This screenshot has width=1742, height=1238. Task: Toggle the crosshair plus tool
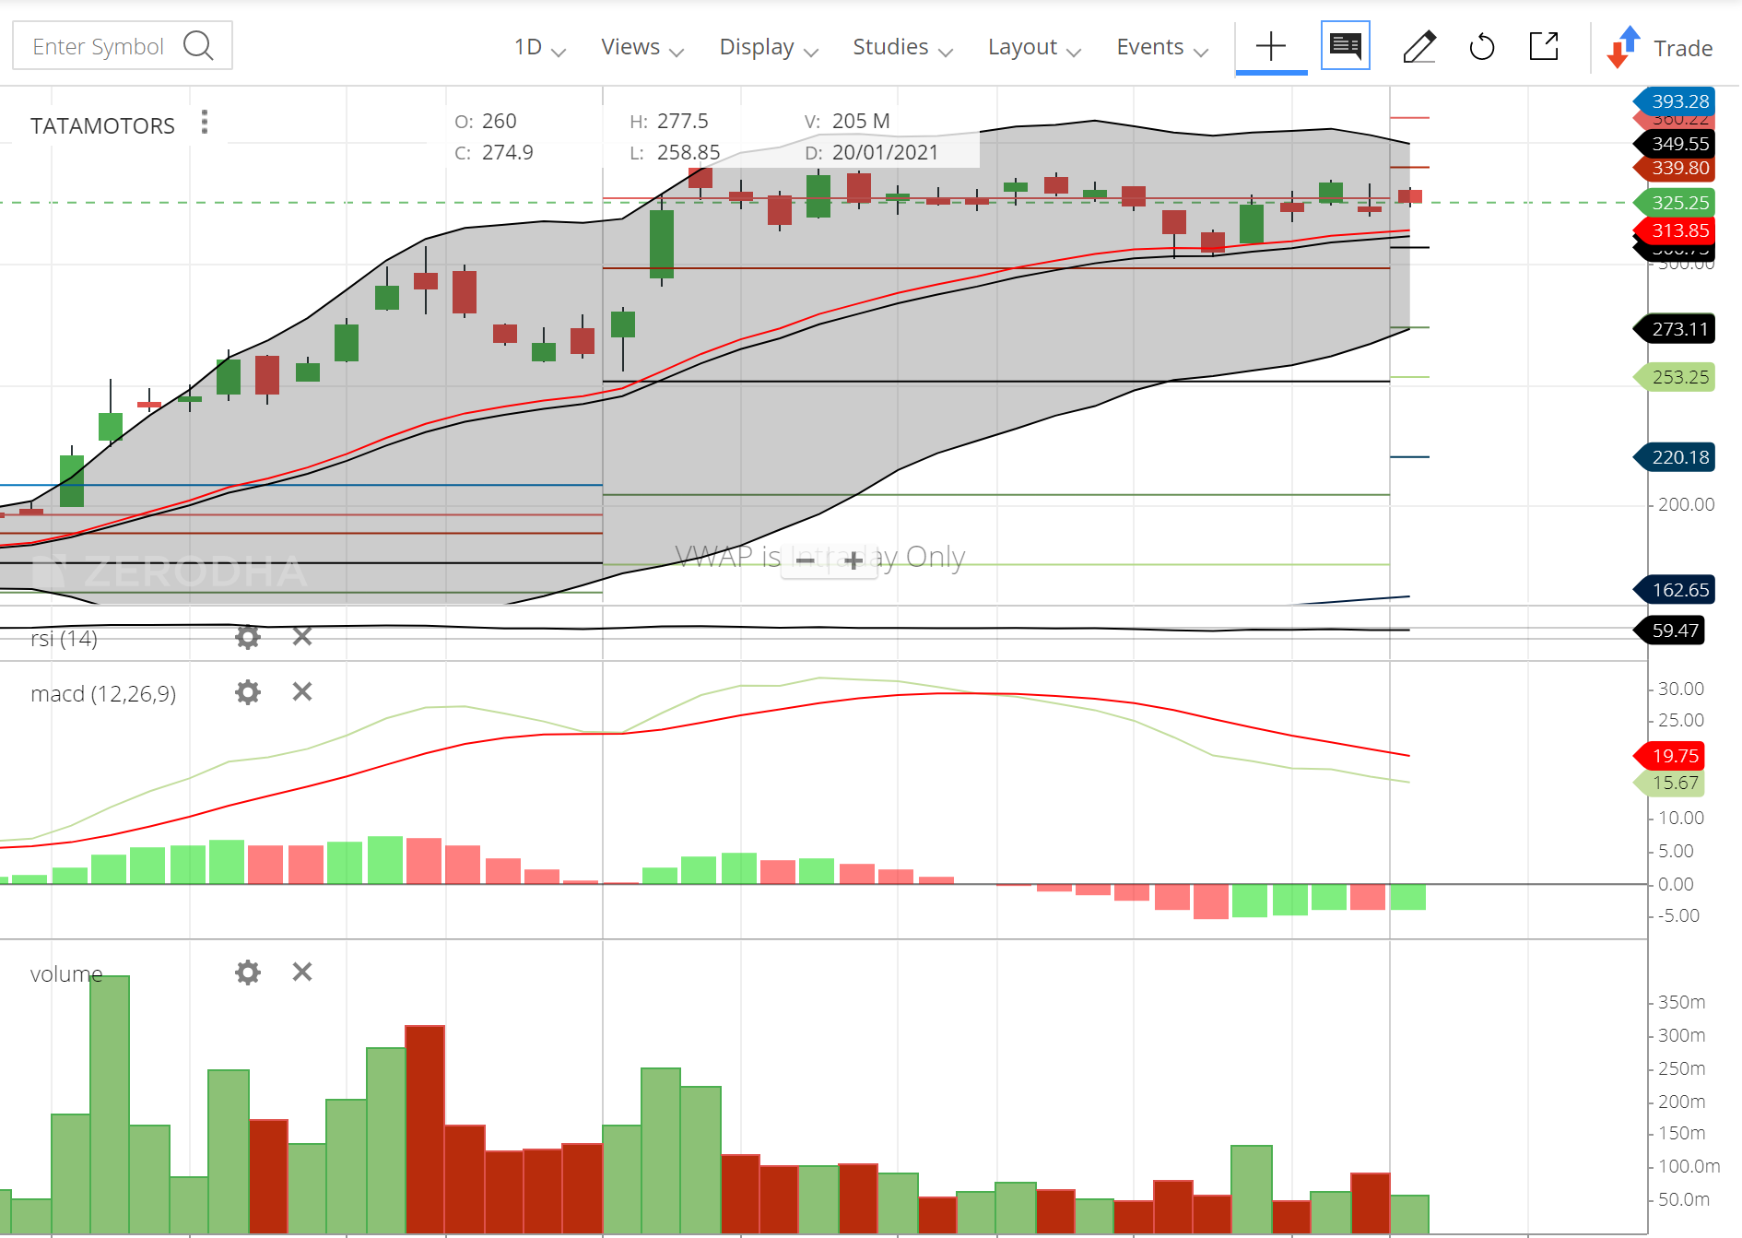click(1271, 46)
